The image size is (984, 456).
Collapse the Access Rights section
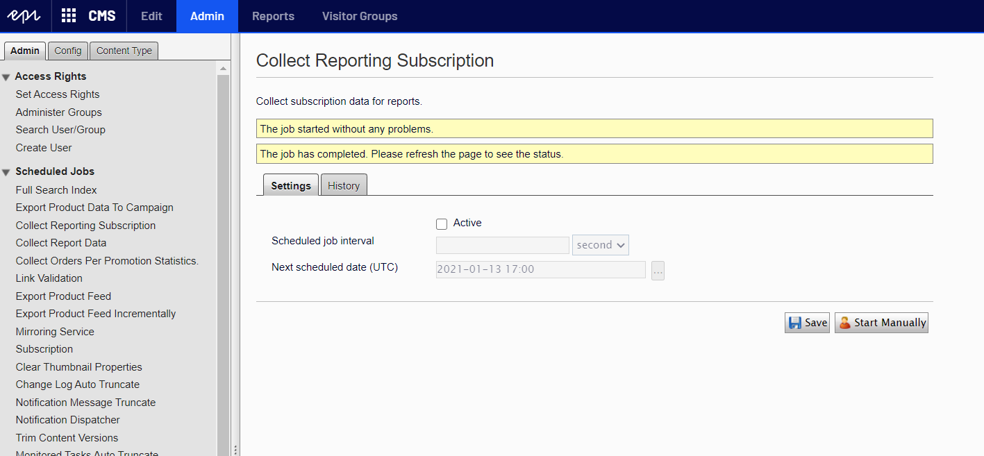coord(6,77)
